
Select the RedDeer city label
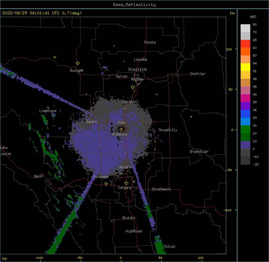[x=137, y=79]
